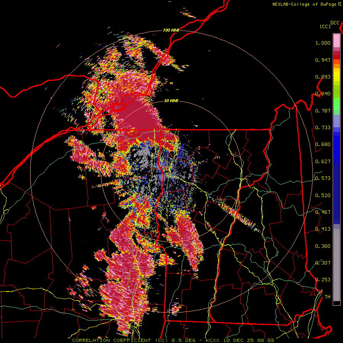Click the 0.253 color scale value
Viewport: 343px width, 343px height.
coord(323,280)
